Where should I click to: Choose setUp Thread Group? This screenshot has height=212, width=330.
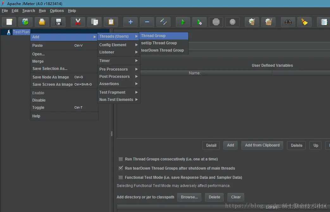point(164,43)
